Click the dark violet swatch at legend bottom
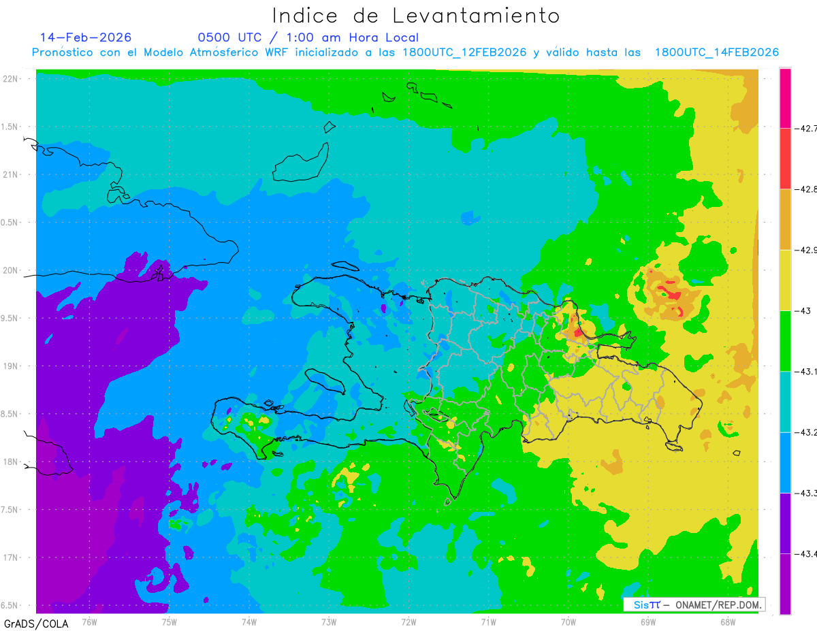 pos(785,583)
